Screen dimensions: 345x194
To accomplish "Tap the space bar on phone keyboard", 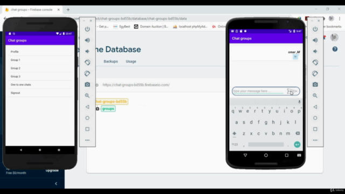I will (x=266, y=144).
